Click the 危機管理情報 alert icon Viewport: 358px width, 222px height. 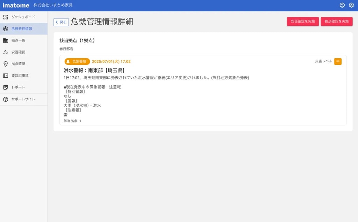tap(6, 29)
